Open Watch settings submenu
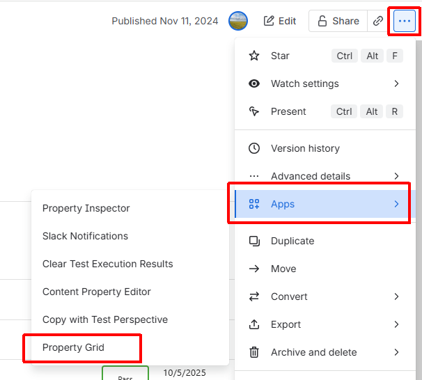Screen dimensions: 422x380 tap(304, 84)
